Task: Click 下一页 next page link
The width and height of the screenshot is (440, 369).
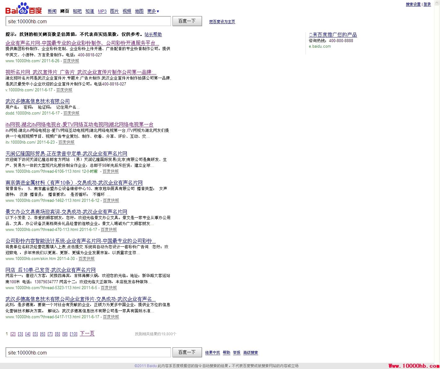Action: (87, 333)
